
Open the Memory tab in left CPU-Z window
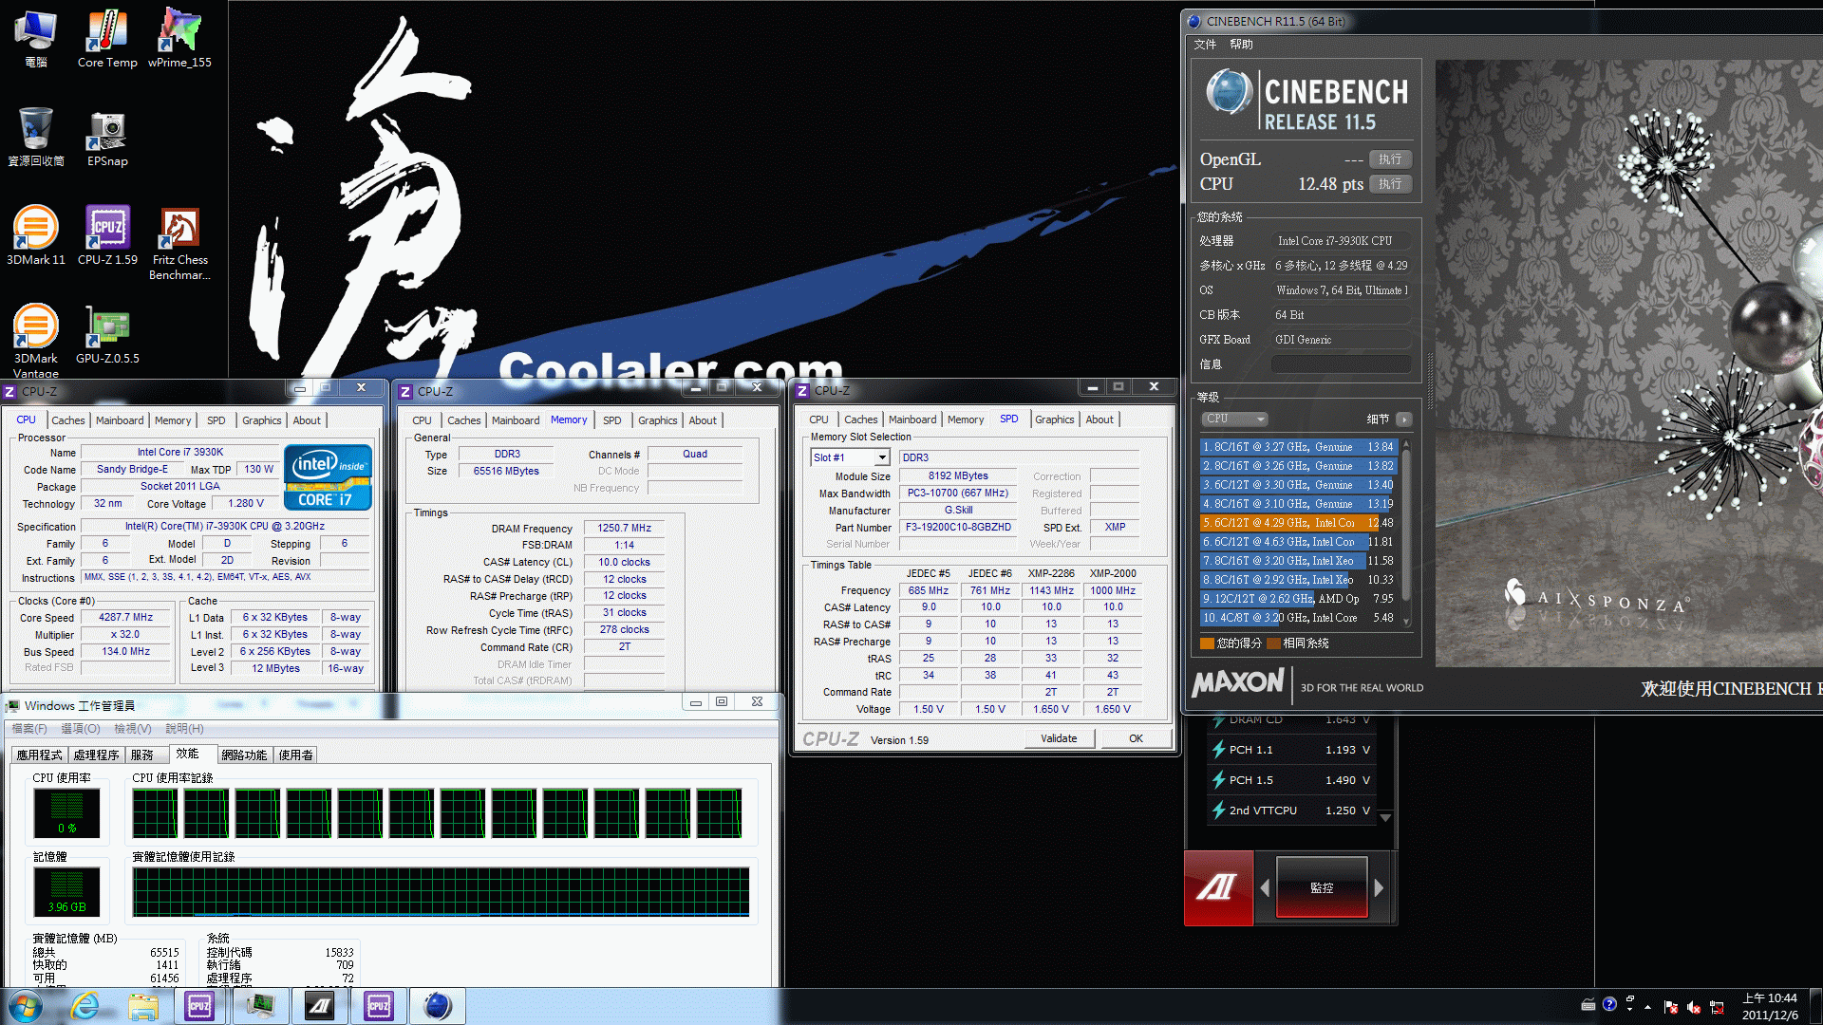click(x=173, y=420)
